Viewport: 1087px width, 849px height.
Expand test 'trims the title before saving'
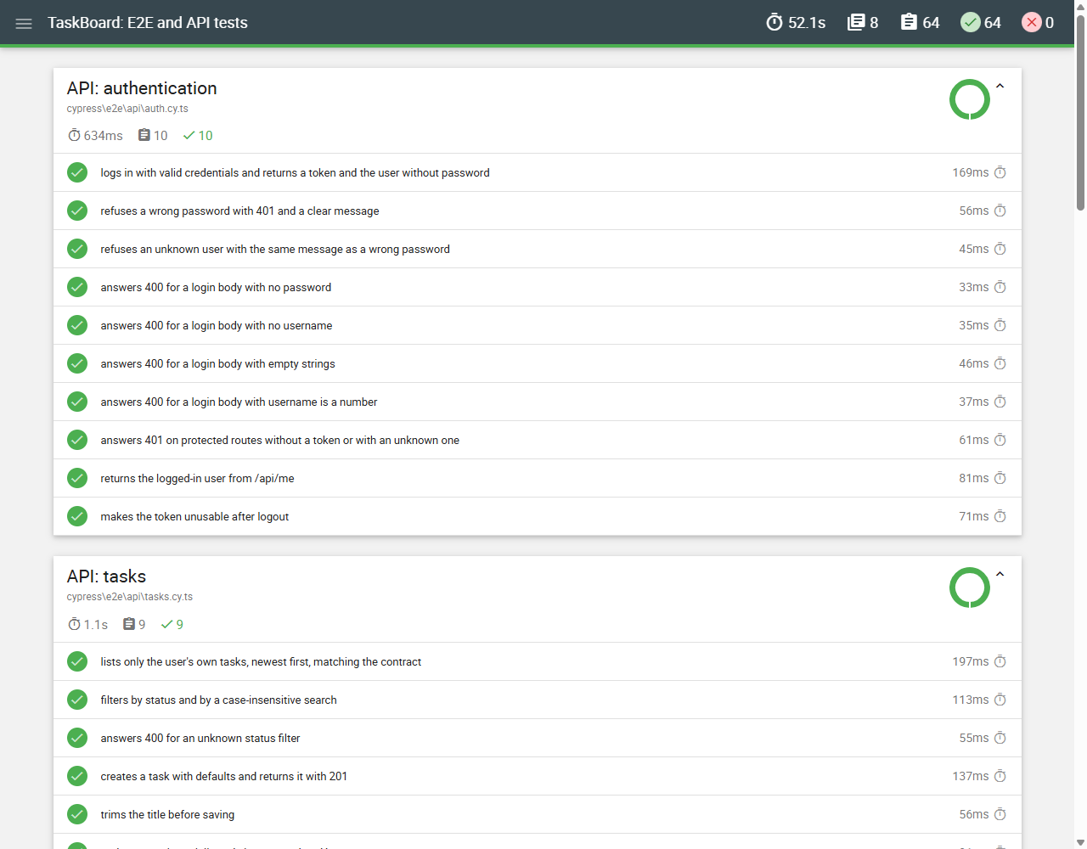(x=537, y=814)
